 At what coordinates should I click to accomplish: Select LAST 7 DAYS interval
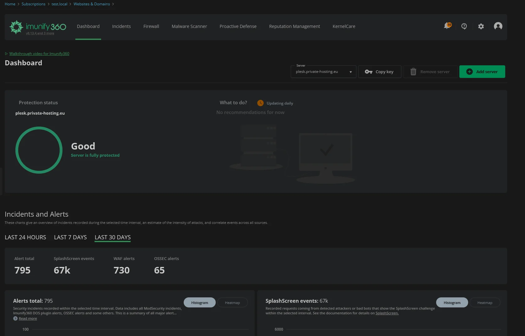click(x=70, y=237)
